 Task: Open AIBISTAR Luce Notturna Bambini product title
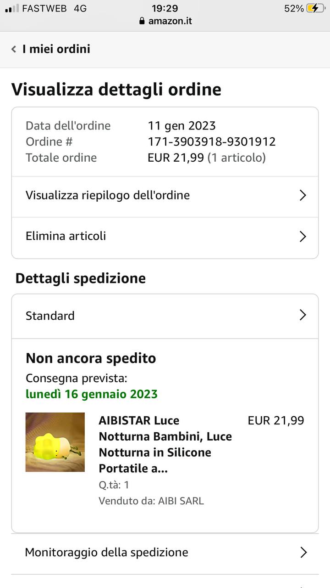pos(165,444)
